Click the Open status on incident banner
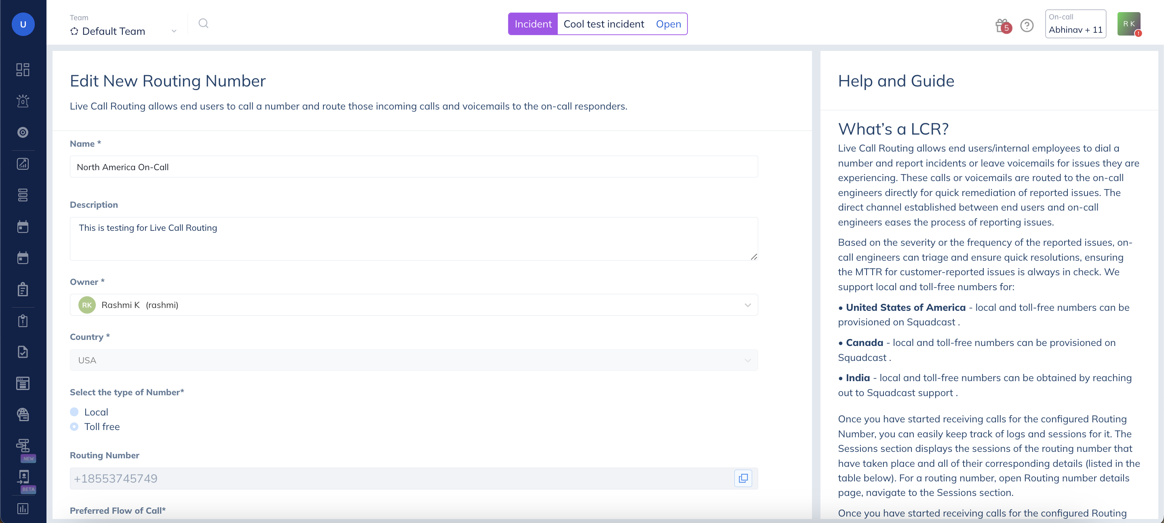Screen dimensions: 1164x523 coord(668,24)
